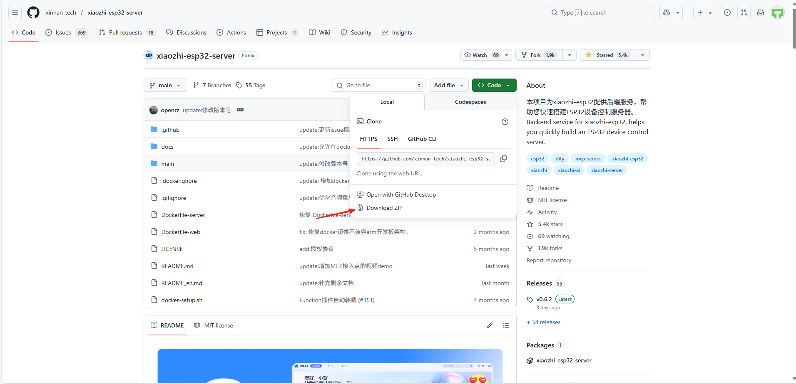Image resolution: width=796 pixels, height=384 pixels.
Task: Open the issues icon in the header
Action: [727, 12]
